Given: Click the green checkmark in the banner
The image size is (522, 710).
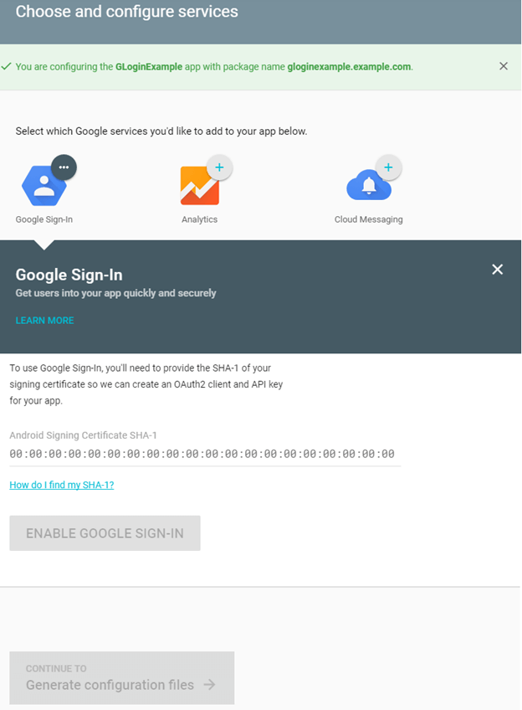Looking at the screenshot, I should (7, 66).
